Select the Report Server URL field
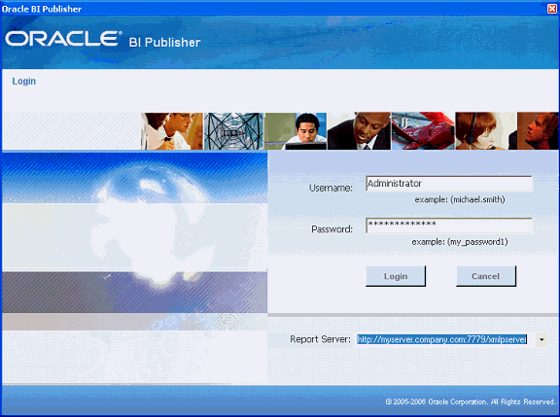The image size is (560, 417). 441,339
